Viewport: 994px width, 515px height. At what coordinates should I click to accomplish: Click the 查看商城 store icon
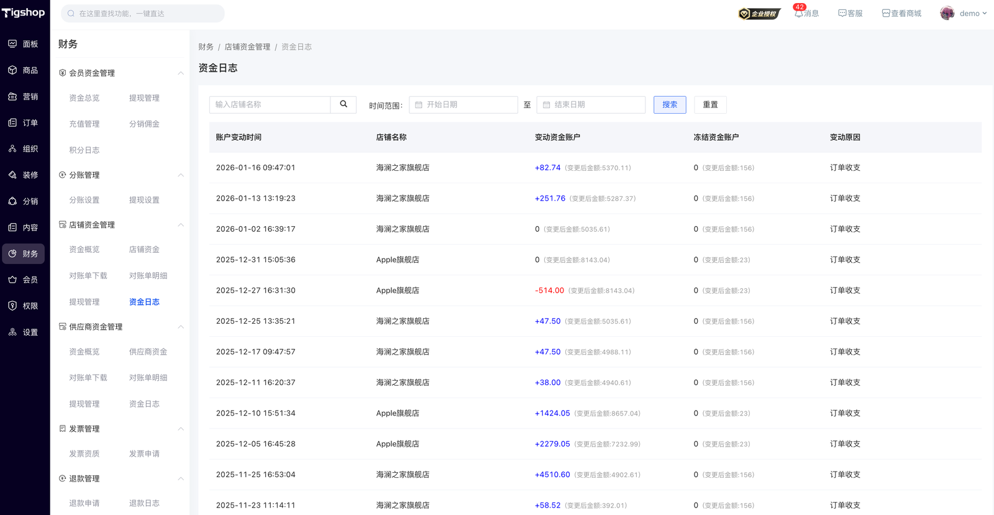886,13
